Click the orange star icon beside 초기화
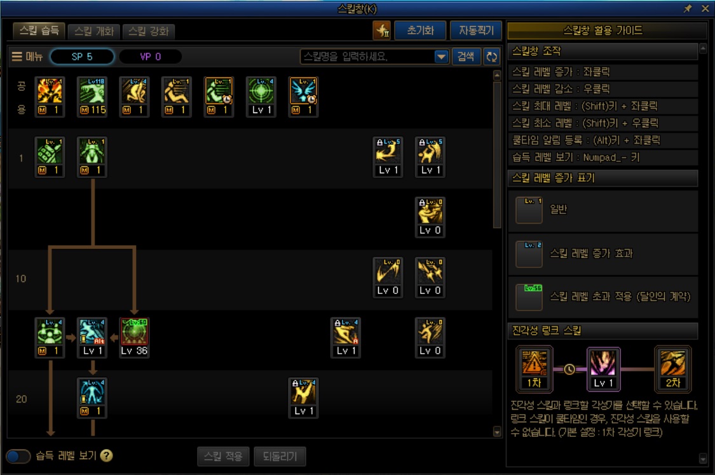Image resolution: width=715 pixels, height=475 pixels. (382, 30)
